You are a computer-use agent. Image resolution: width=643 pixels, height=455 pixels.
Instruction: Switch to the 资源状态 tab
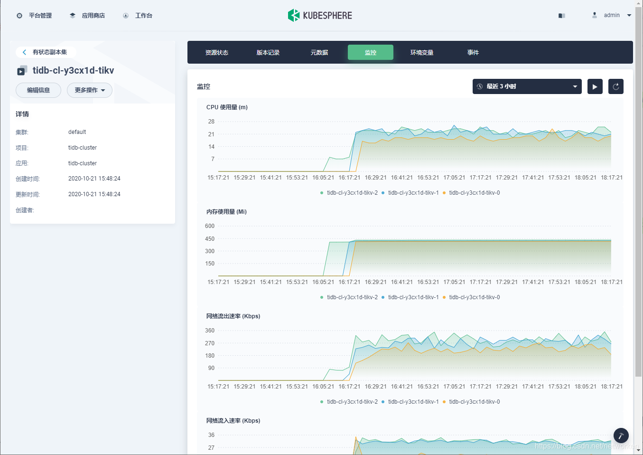[x=217, y=52]
